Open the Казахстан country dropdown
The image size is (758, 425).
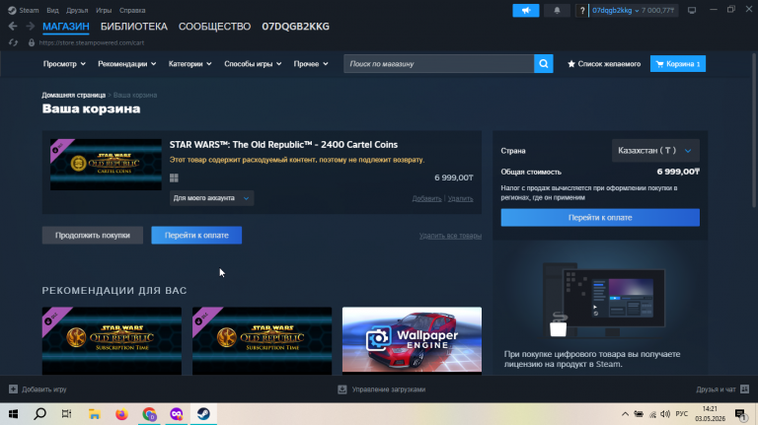(655, 151)
